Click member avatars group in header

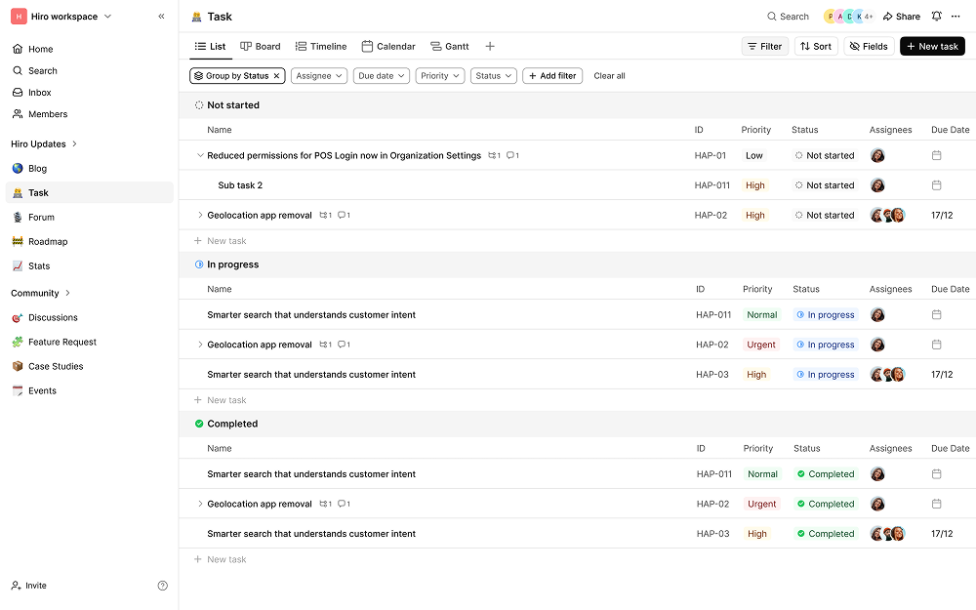848,17
